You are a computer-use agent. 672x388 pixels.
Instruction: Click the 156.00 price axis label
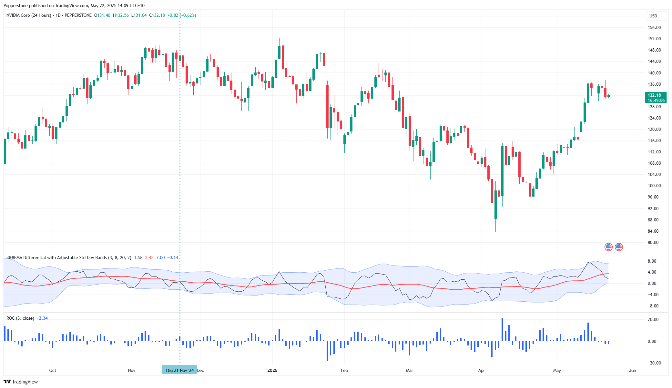point(655,27)
